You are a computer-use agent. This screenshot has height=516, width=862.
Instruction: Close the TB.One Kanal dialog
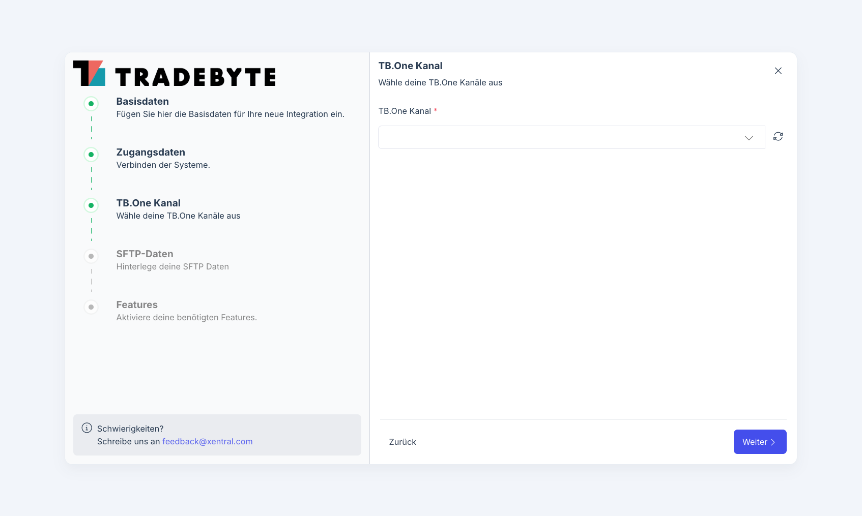click(778, 71)
